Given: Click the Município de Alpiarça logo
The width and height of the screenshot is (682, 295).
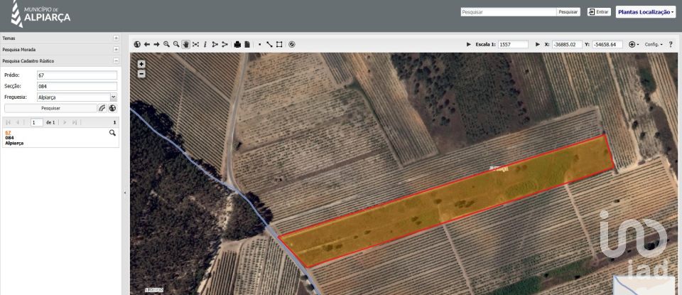Looking at the screenshot, I should (x=40, y=14).
